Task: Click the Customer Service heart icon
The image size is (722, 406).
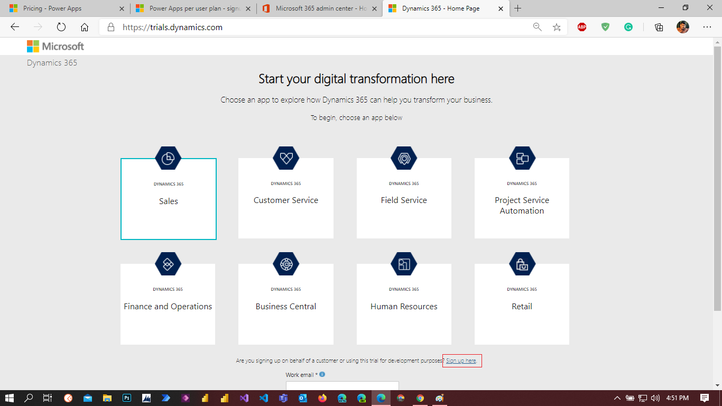Action: coord(286,158)
